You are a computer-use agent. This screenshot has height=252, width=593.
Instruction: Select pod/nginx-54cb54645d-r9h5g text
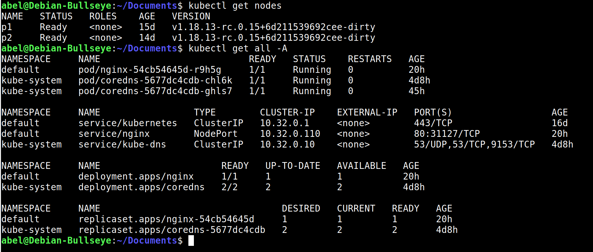pos(150,70)
